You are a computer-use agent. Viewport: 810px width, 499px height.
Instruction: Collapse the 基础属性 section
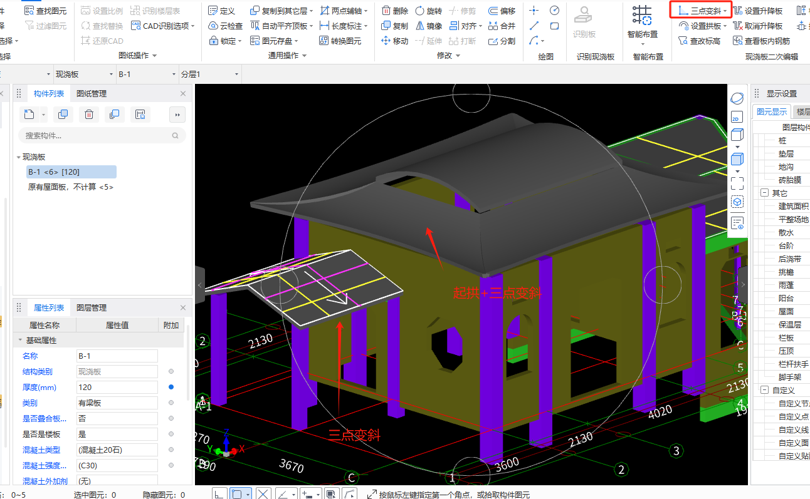coord(19,340)
